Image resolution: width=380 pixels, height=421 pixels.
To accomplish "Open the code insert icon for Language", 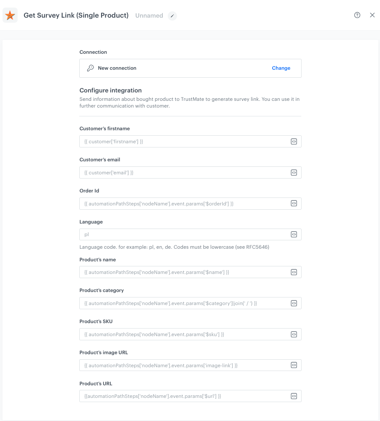I will pos(294,234).
